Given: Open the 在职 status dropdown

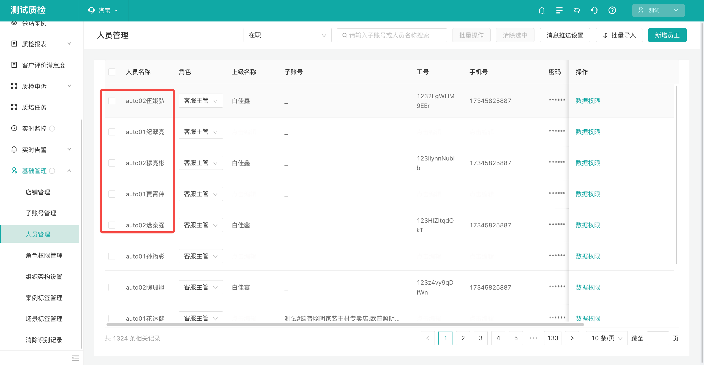Looking at the screenshot, I should click(x=287, y=35).
